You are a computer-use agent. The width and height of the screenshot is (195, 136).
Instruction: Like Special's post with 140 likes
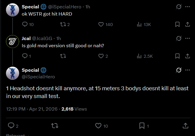(x=101, y=24)
